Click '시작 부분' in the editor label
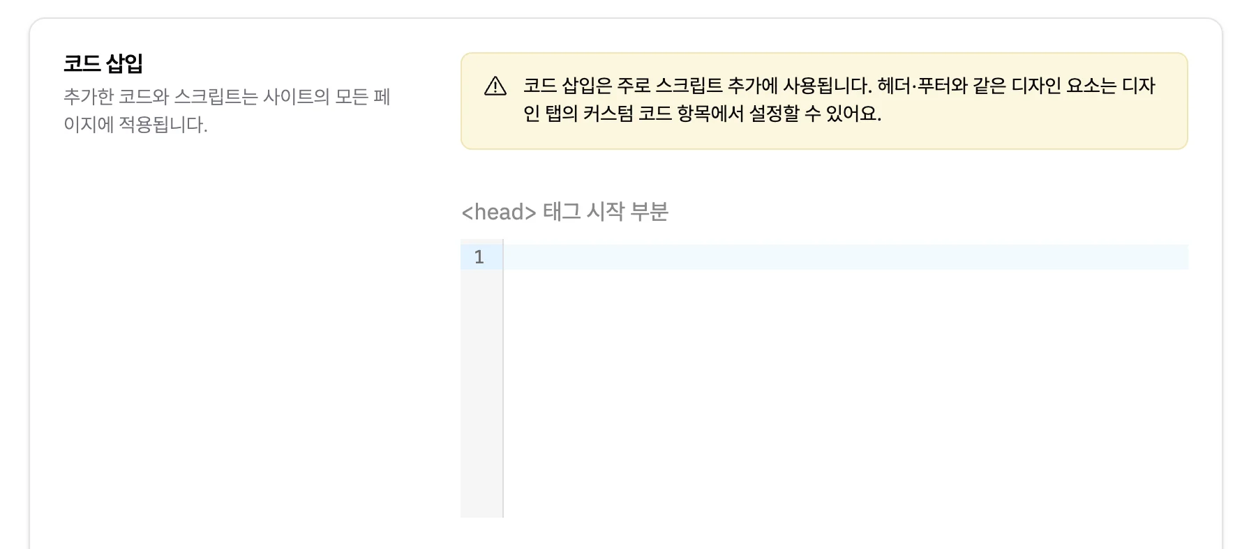Viewport: 1249px width, 549px height. [x=627, y=212]
